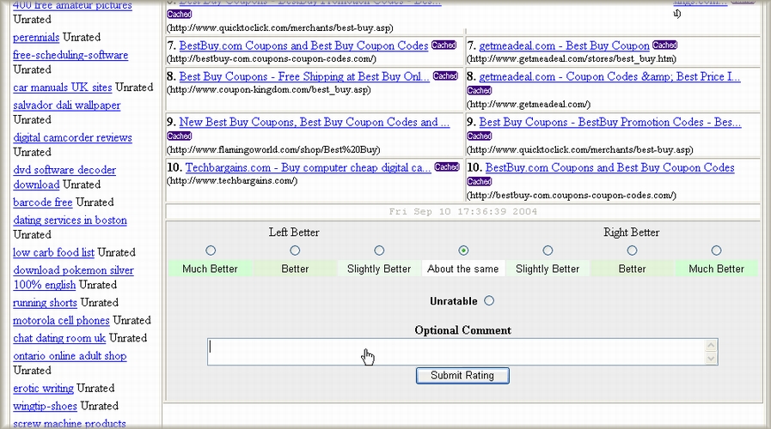This screenshot has height=429, width=771.
Task: Open the 'low carb food list' query
Action: point(53,252)
